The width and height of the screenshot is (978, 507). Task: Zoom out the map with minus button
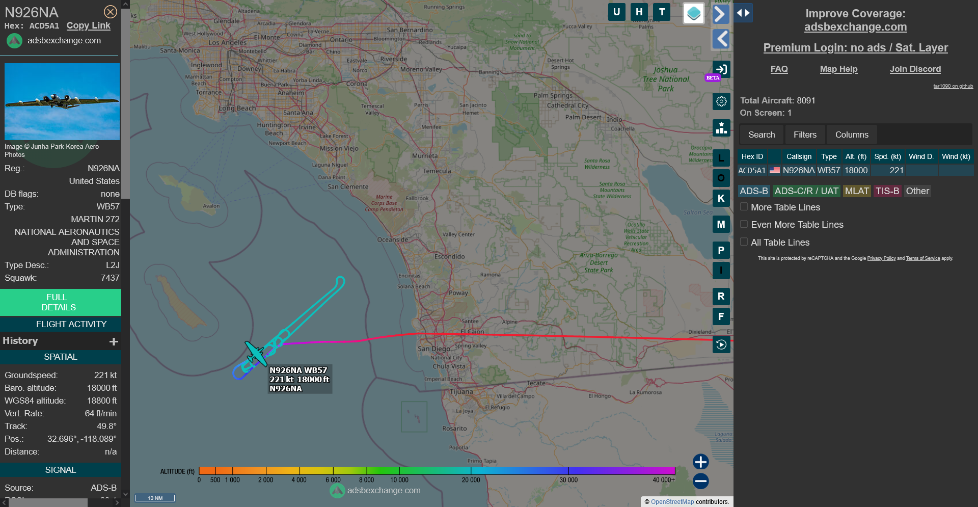click(700, 481)
